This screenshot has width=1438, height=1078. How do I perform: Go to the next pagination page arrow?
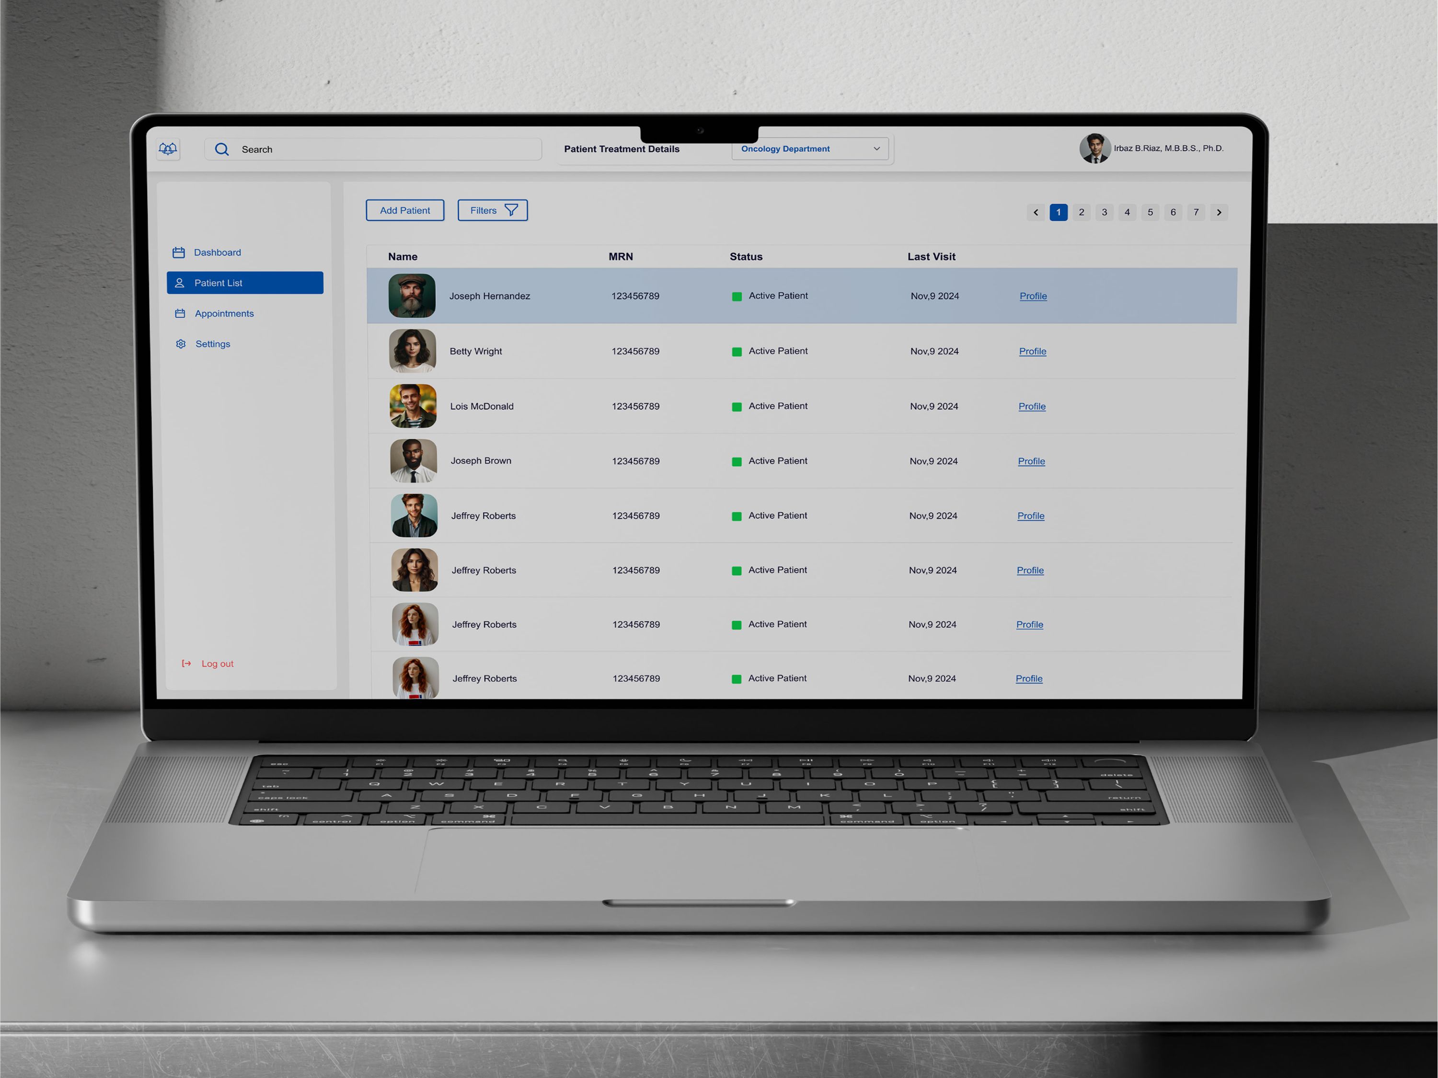click(x=1219, y=212)
